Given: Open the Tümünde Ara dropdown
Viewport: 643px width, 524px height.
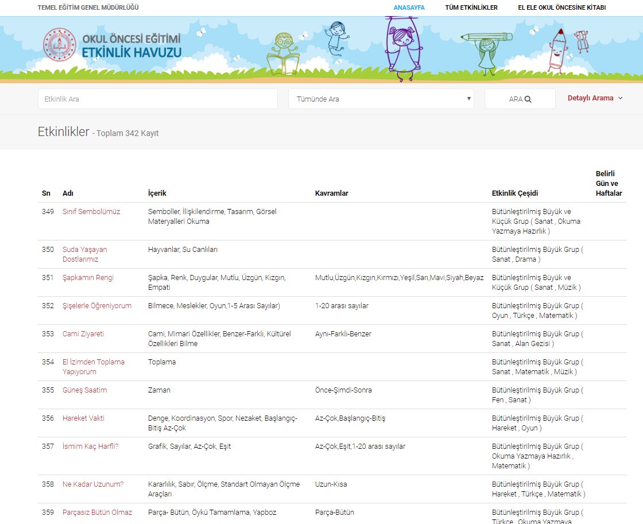Looking at the screenshot, I should pos(381,99).
